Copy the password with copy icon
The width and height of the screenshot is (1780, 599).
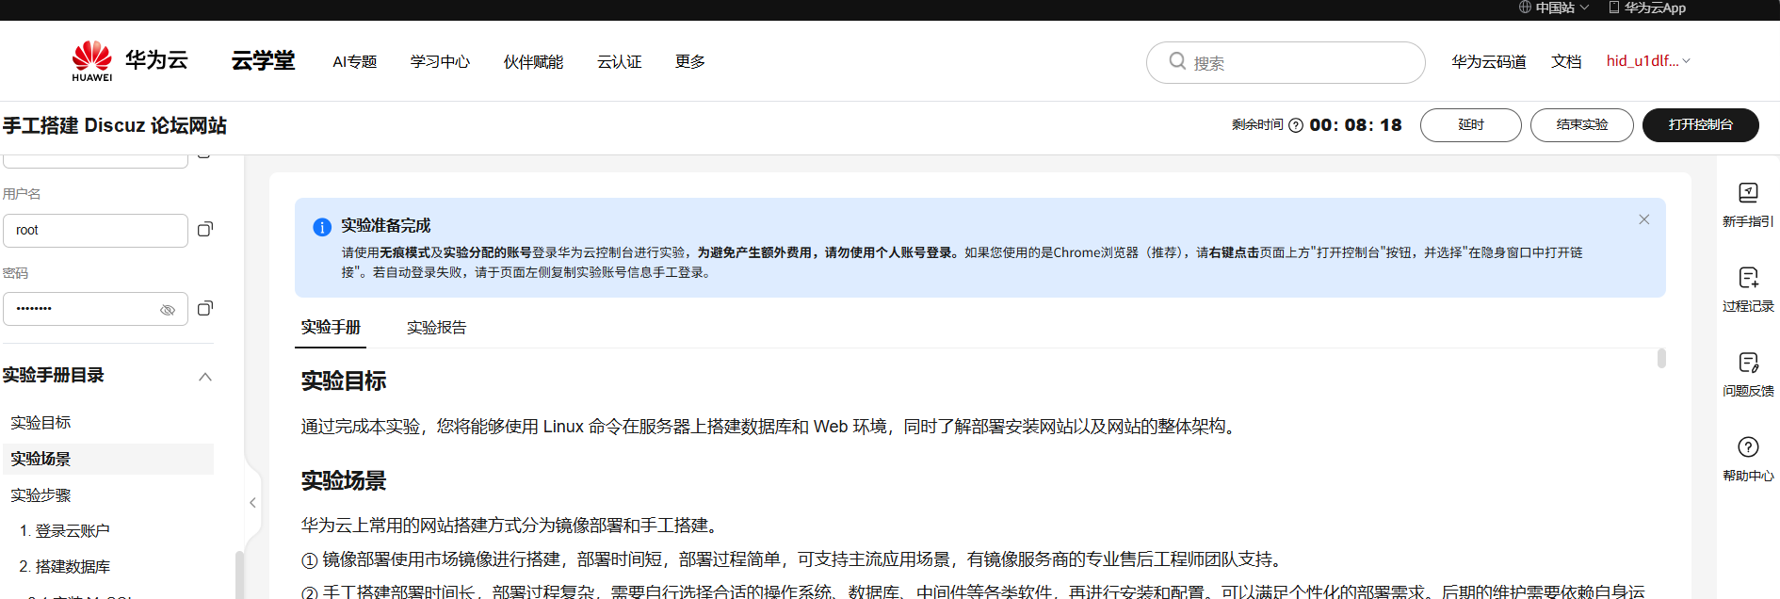(x=205, y=308)
